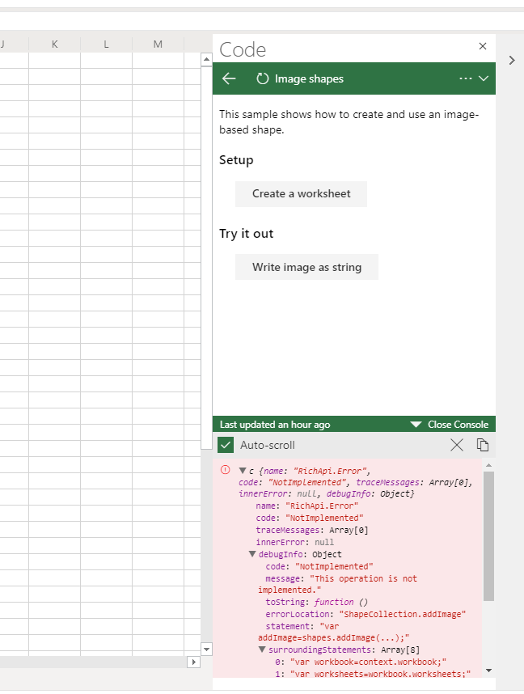The width and height of the screenshot is (524, 694).
Task: Clear the console output
Action: tap(456, 445)
